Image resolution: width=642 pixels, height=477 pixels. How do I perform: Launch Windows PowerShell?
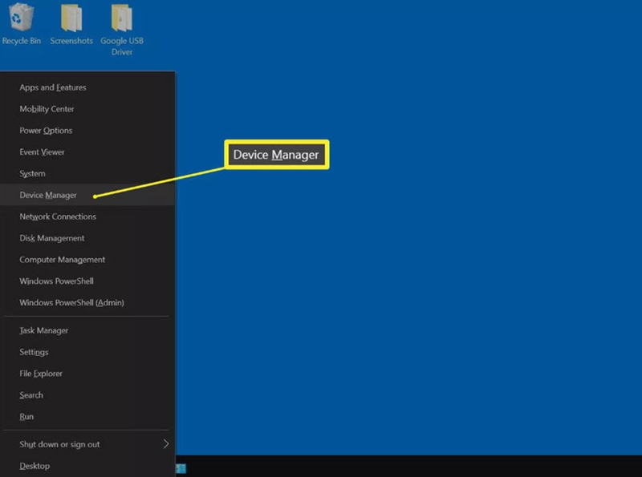coord(89,281)
